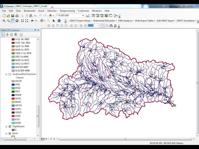Click the Add Data button
Viewport: 199px width, 149px height.
point(50,16)
